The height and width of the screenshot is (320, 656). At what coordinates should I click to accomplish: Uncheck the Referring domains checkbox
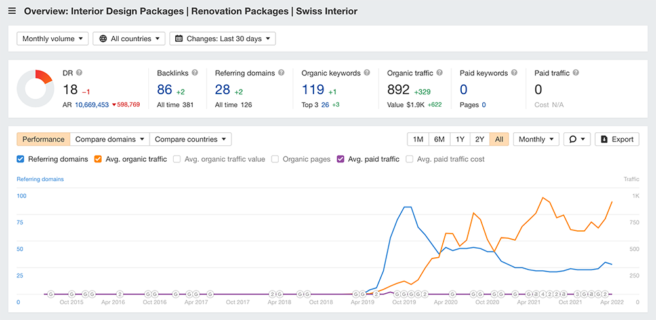pos(20,159)
